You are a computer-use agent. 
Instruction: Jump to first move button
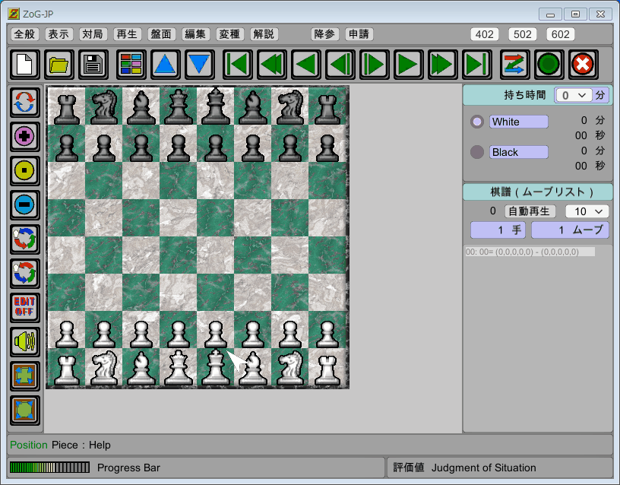pyautogui.click(x=238, y=64)
